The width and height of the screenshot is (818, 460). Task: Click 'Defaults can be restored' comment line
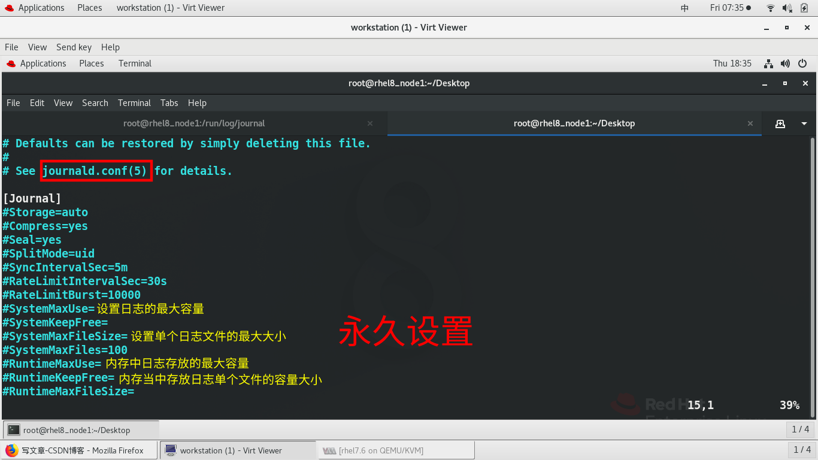[187, 143]
